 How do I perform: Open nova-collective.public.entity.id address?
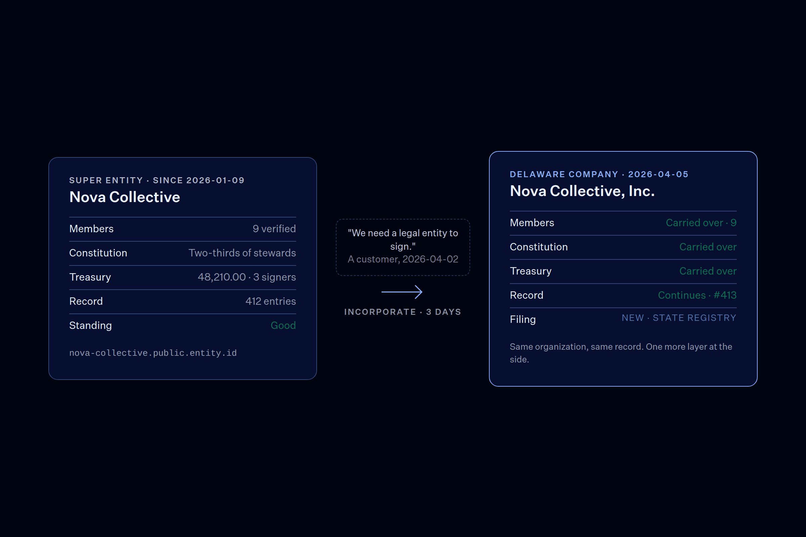point(153,353)
